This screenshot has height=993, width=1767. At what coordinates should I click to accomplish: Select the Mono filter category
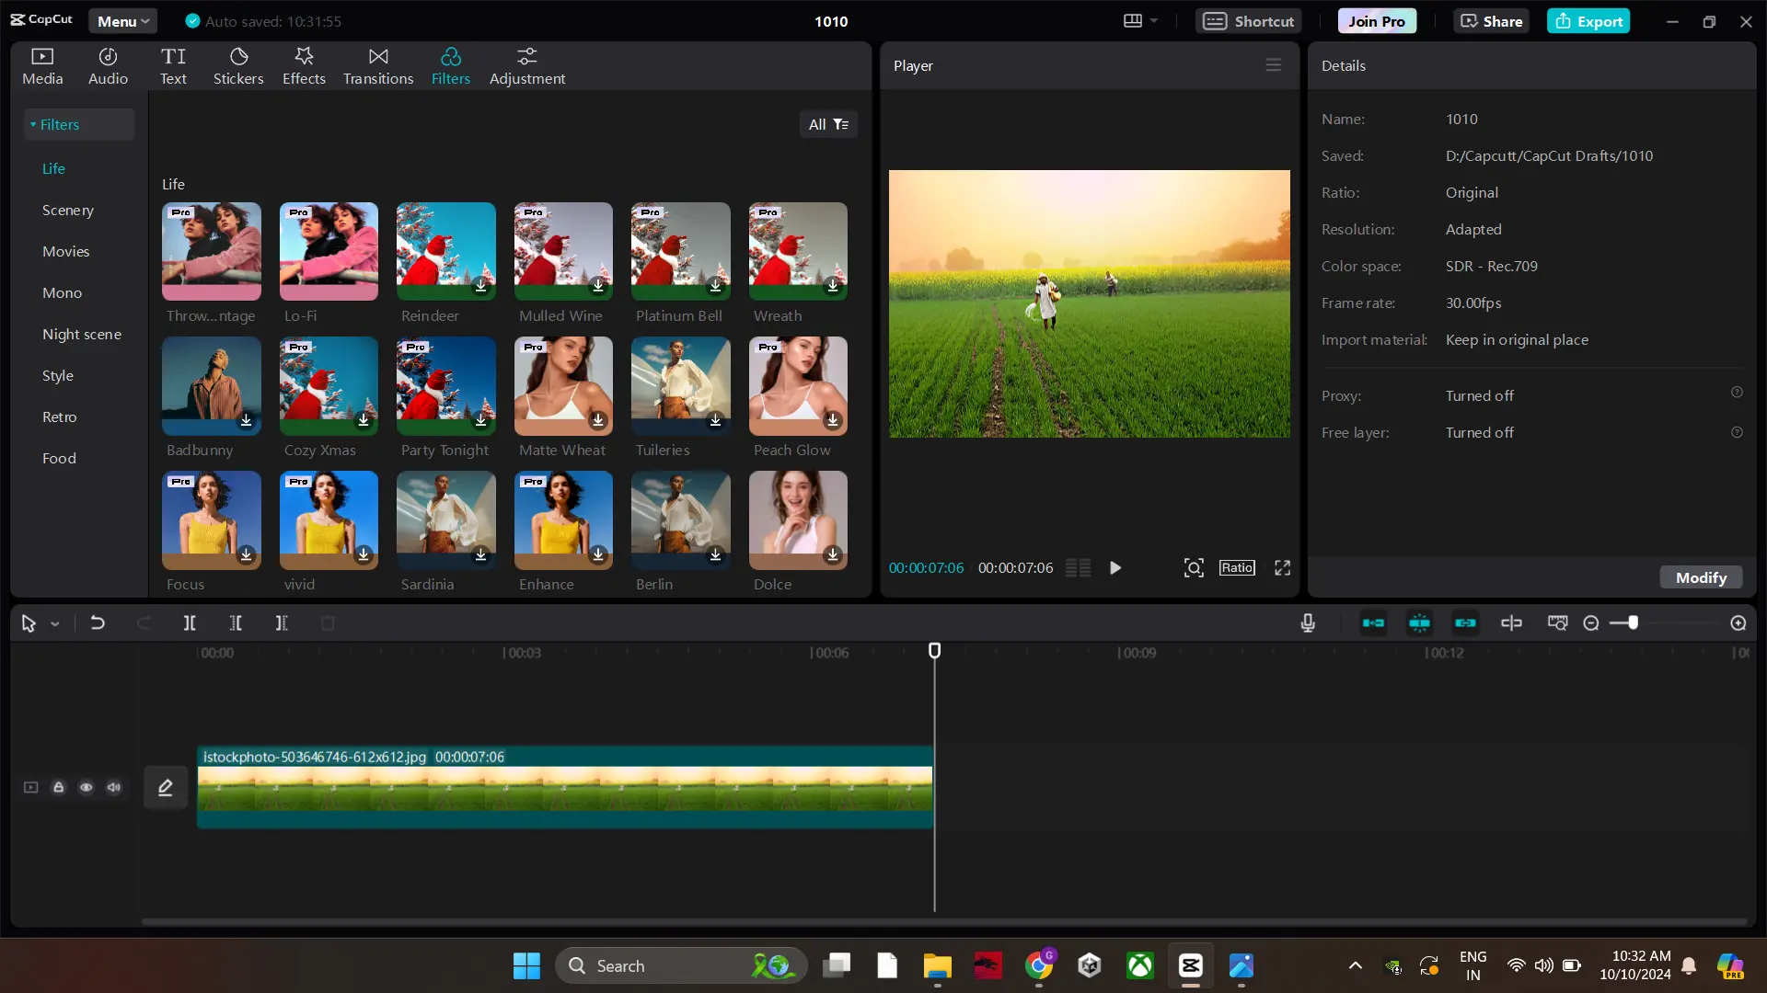63,292
